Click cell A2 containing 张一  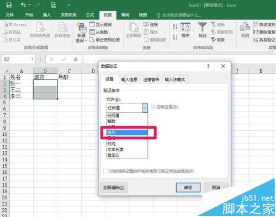tap(21, 83)
